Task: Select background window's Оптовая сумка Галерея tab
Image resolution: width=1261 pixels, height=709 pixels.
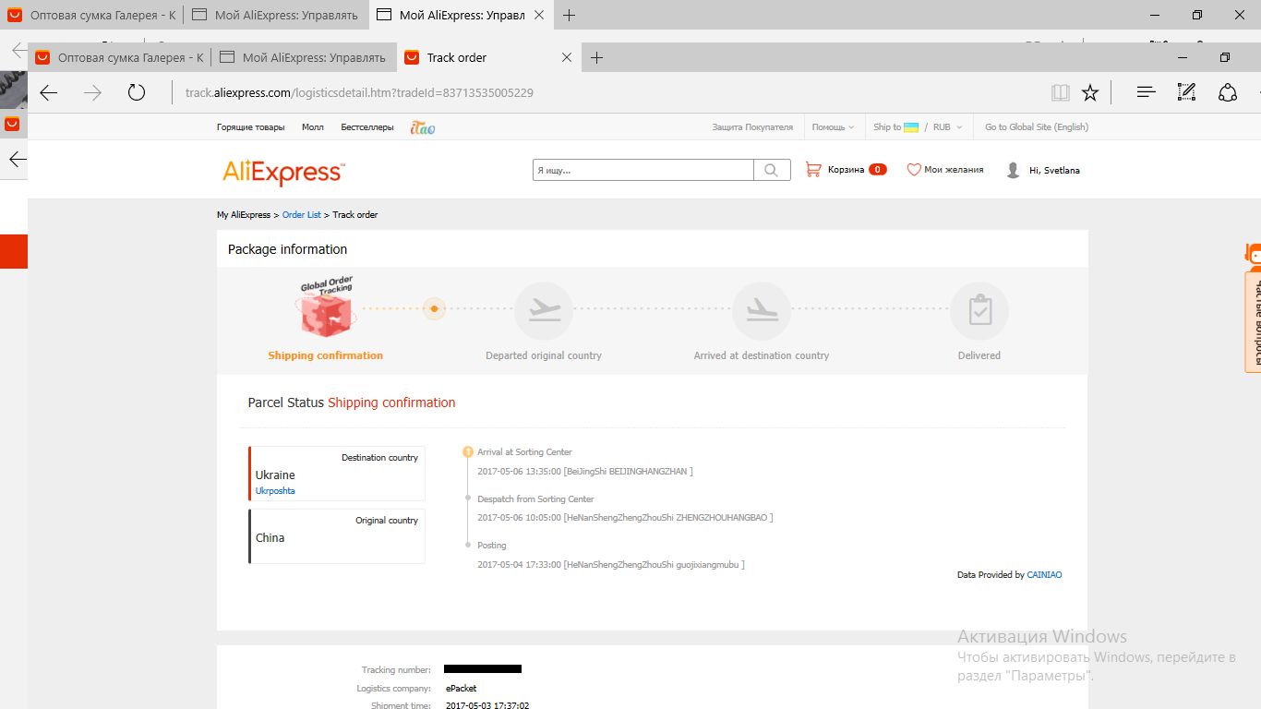Action: click(91, 15)
